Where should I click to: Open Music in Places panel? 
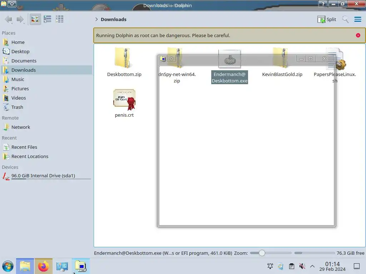tap(46, 80)
